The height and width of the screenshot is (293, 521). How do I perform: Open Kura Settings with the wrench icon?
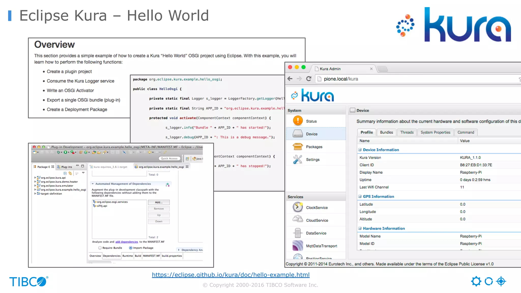[x=316, y=159]
